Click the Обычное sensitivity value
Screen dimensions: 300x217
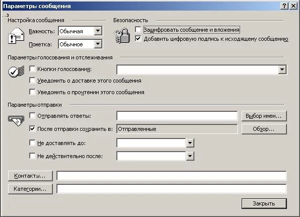[71, 44]
